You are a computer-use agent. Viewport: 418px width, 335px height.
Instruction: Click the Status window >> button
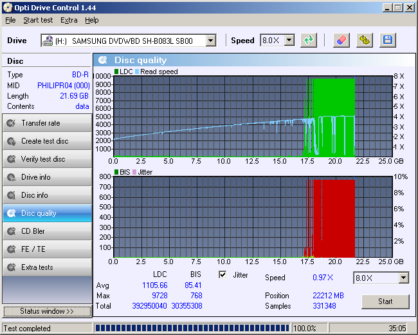(x=47, y=311)
